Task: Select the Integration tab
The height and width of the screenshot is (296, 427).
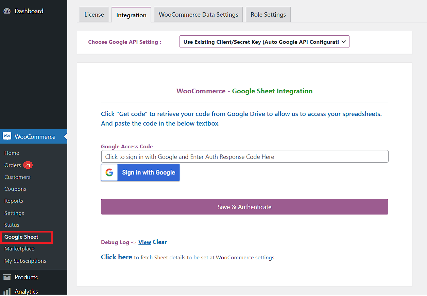Action: [x=131, y=15]
